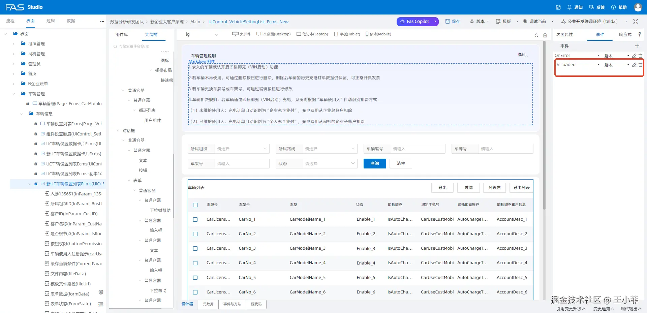The height and width of the screenshot is (313, 647).
Task: Click the open-in-new-window icon in header
Action: click(558, 7)
